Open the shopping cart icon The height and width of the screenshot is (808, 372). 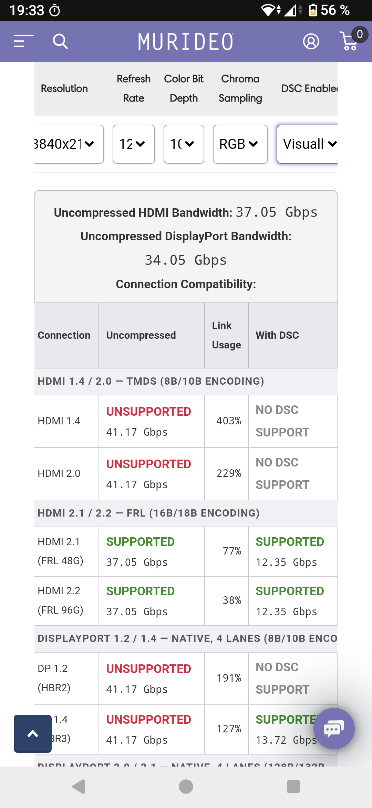pos(349,41)
